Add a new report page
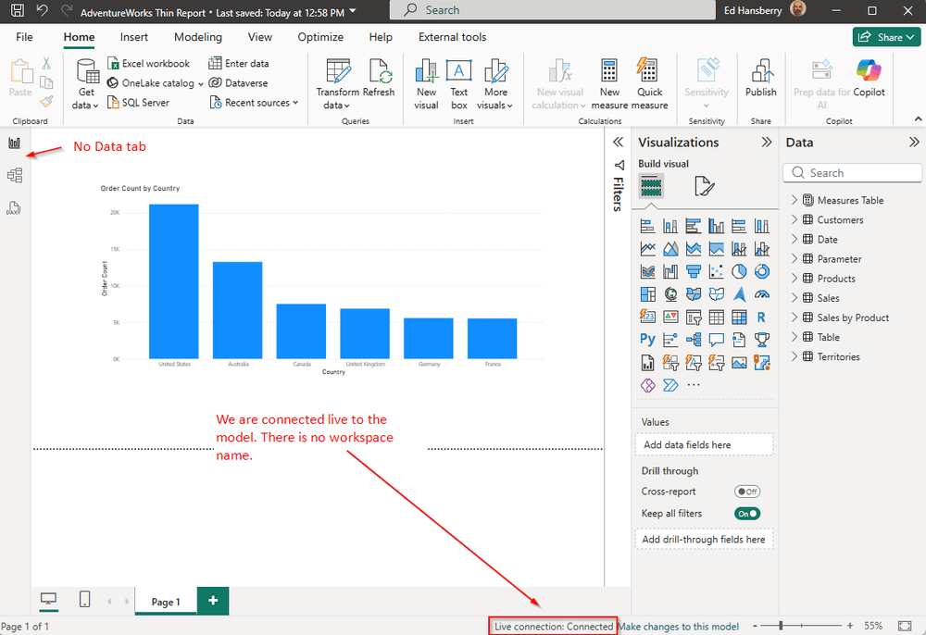 (213, 601)
